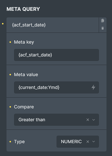The width and height of the screenshot is (112, 156).
Task: Click yellow dot left of query item
Action: (3, 24)
